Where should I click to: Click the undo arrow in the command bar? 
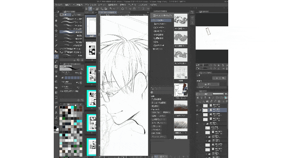point(111,9)
